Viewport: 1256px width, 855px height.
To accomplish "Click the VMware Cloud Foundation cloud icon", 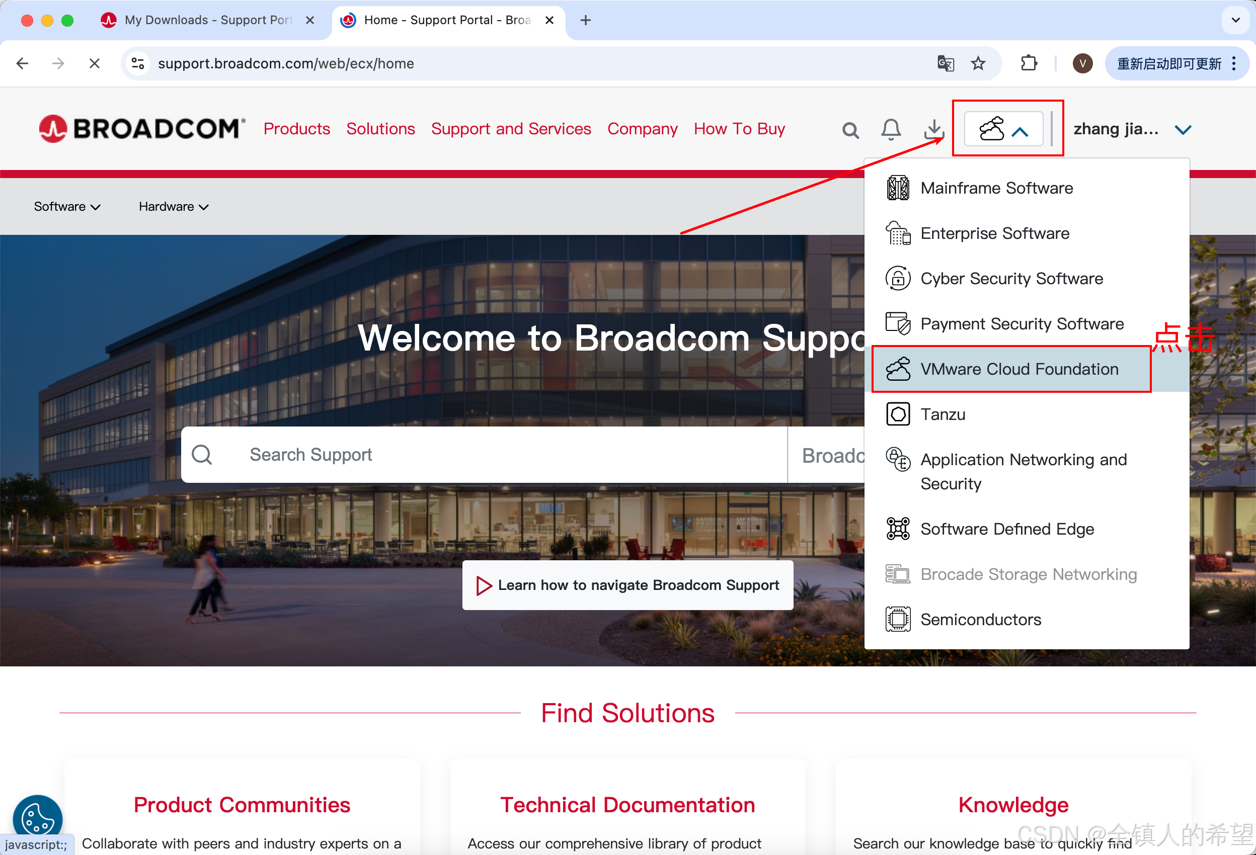I will click(x=898, y=370).
